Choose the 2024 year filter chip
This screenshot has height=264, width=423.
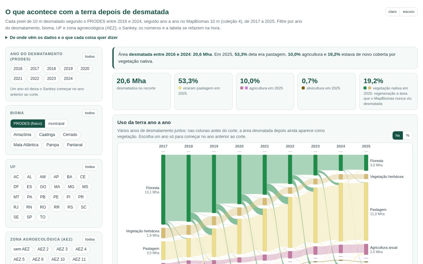[68, 79]
